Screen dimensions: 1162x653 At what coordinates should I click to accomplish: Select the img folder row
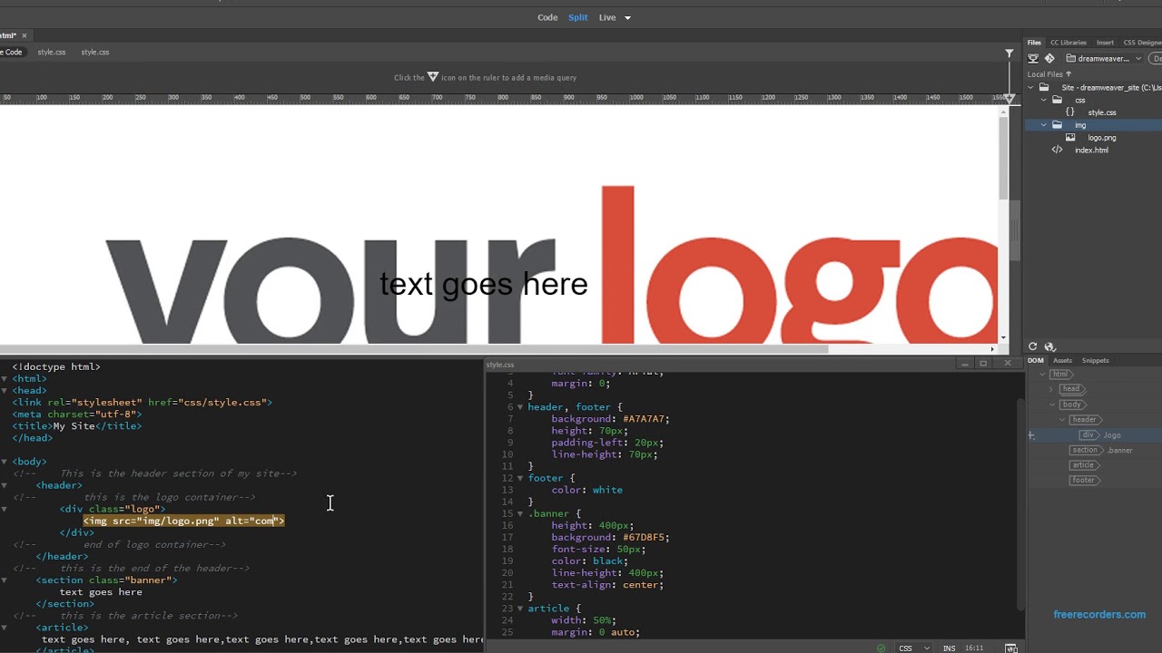click(x=1093, y=125)
